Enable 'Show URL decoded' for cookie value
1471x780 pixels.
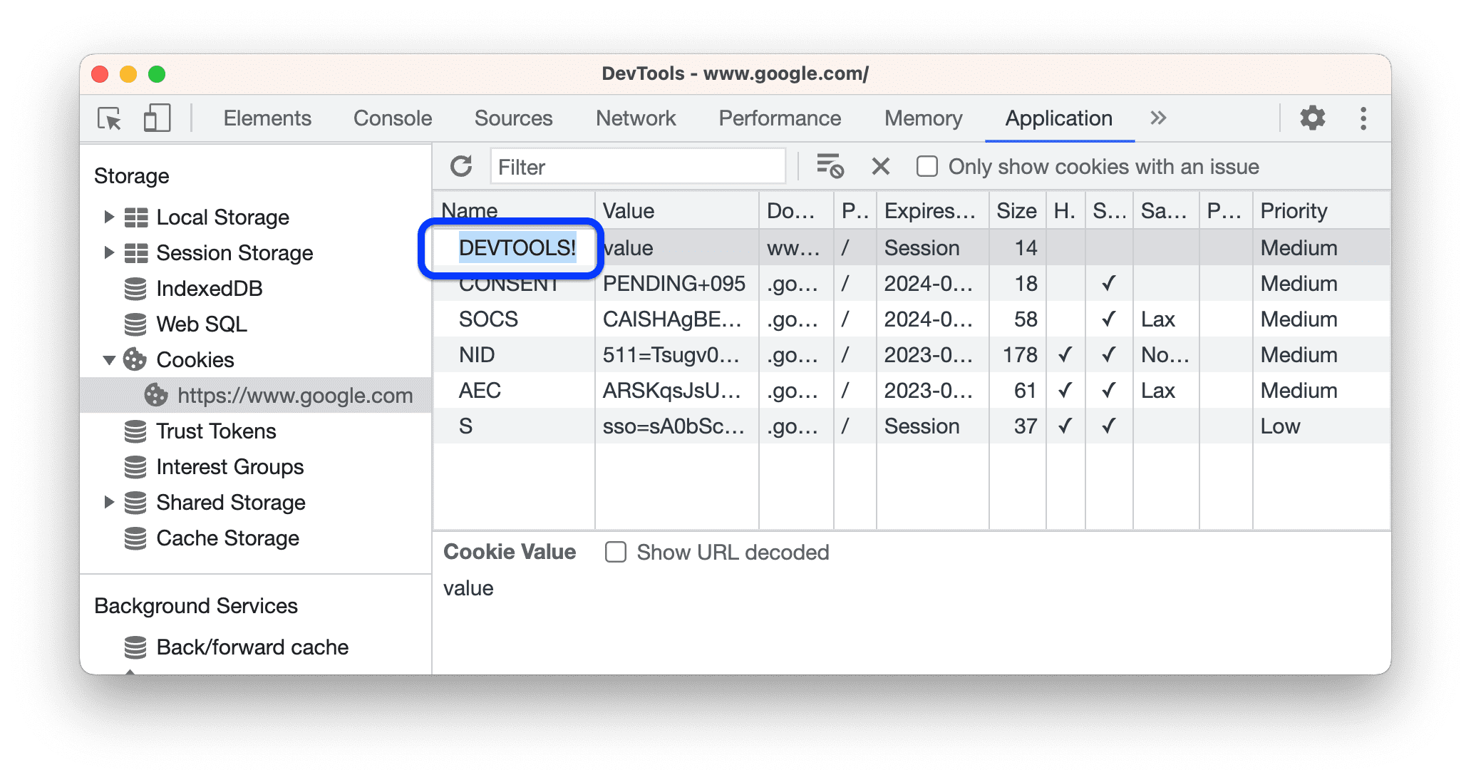click(616, 552)
